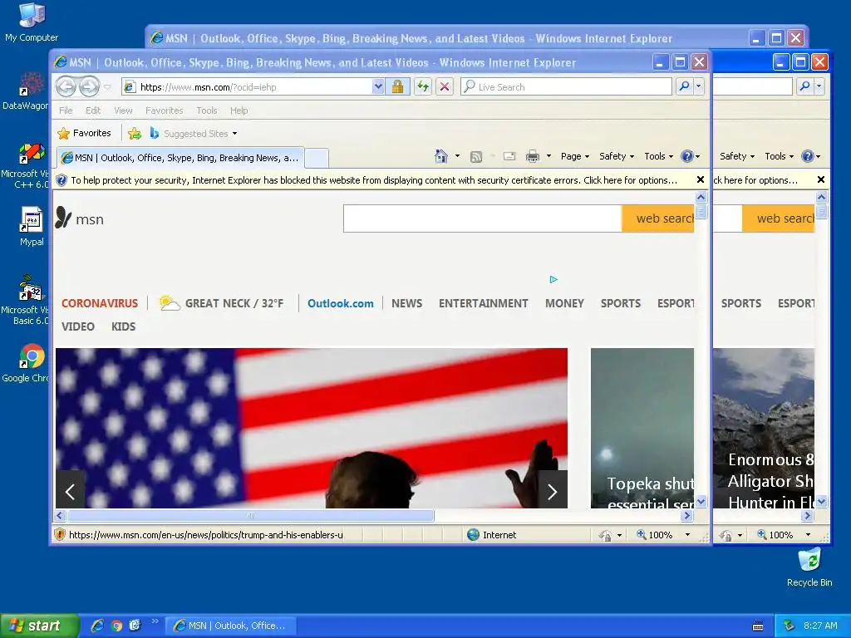Open the Tools command bar menu in front window
This screenshot has width=851, height=638.
[x=658, y=156]
